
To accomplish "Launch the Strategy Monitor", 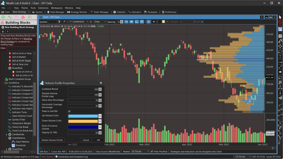I will [77, 12].
